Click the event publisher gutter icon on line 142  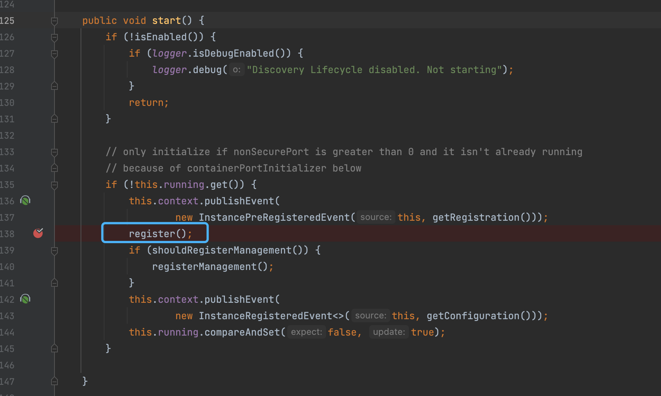click(x=25, y=299)
